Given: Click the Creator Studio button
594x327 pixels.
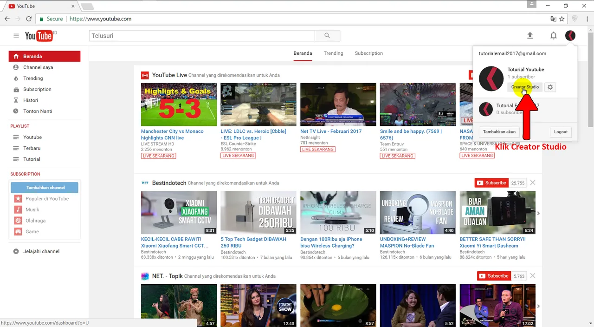Looking at the screenshot, I should 525,87.
